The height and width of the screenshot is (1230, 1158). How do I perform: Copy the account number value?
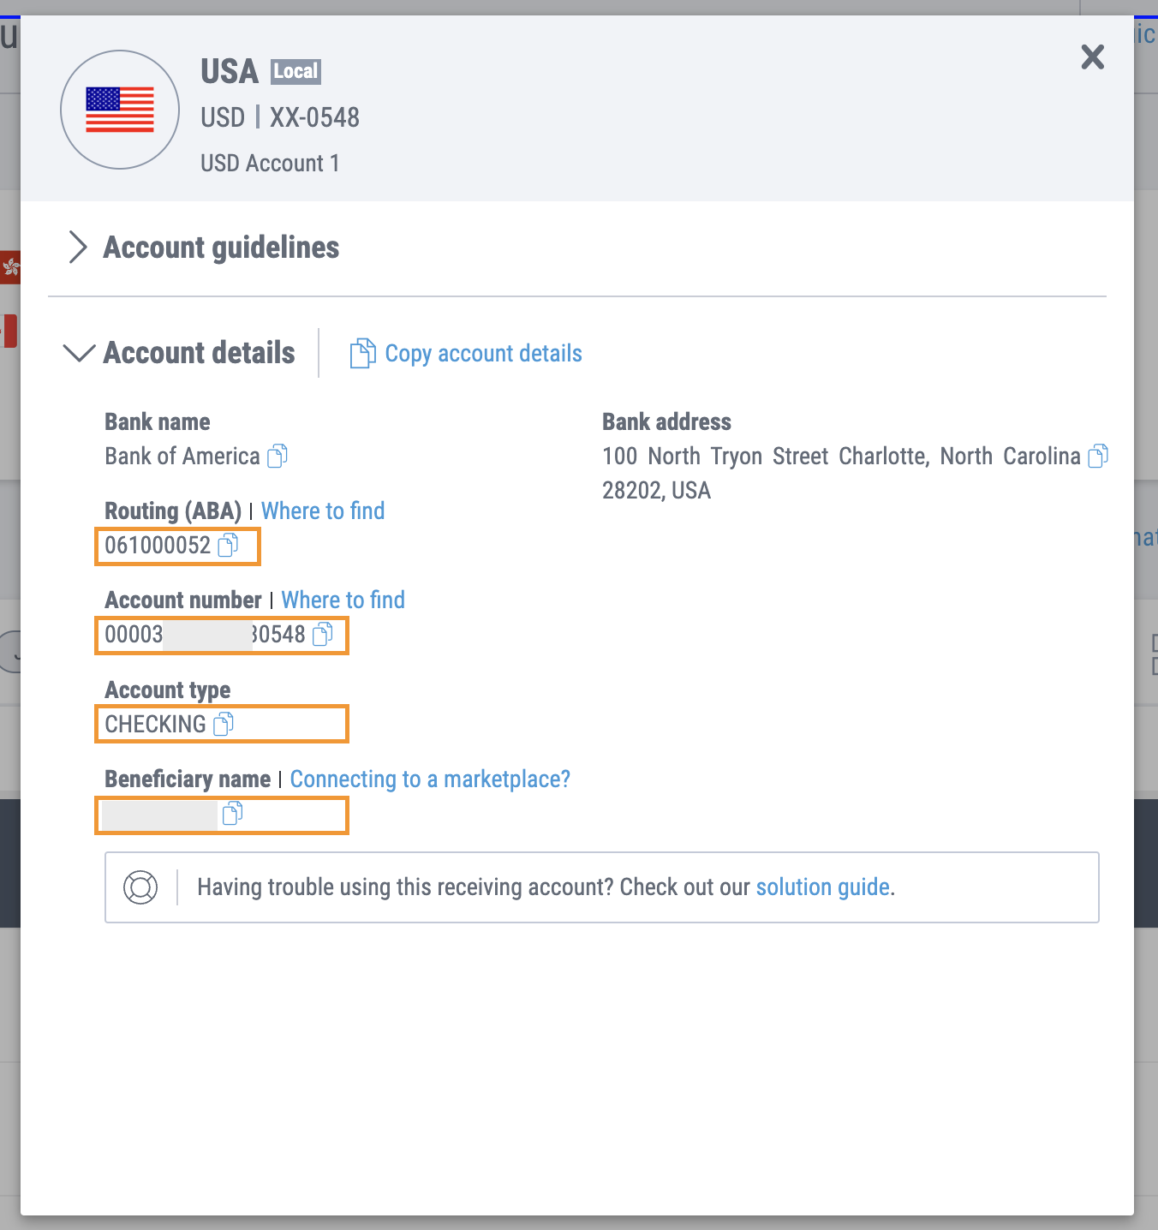click(323, 635)
